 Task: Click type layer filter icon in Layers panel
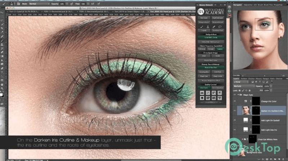click(x=260, y=82)
